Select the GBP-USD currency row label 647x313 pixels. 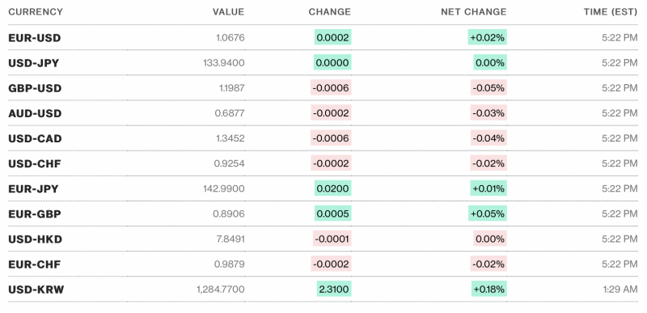35,88
